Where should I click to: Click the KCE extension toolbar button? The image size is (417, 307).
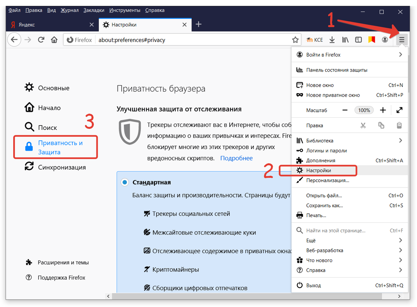tap(314, 40)
